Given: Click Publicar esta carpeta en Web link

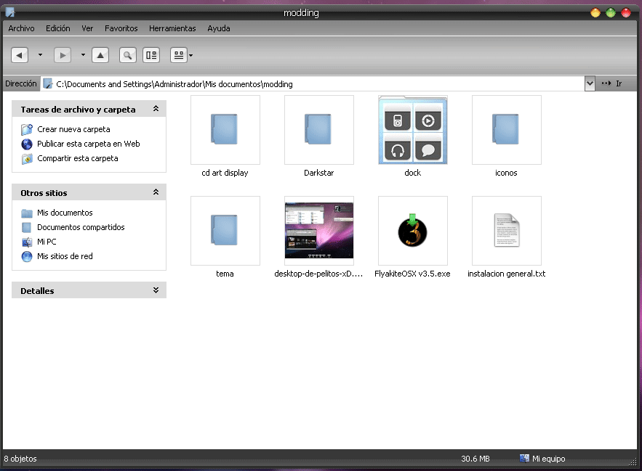Looking at the screenshot, I should pyautogui.click(x=89, y=144).
